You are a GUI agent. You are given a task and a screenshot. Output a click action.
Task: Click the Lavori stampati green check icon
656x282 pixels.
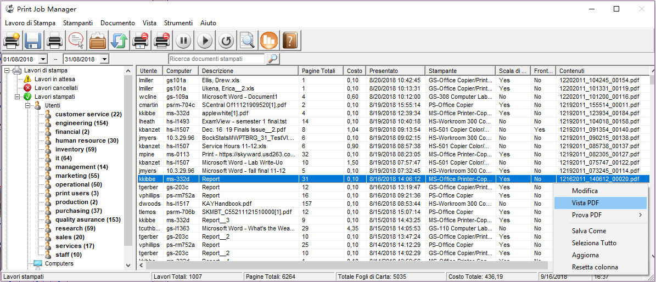[x=27, y=97]
